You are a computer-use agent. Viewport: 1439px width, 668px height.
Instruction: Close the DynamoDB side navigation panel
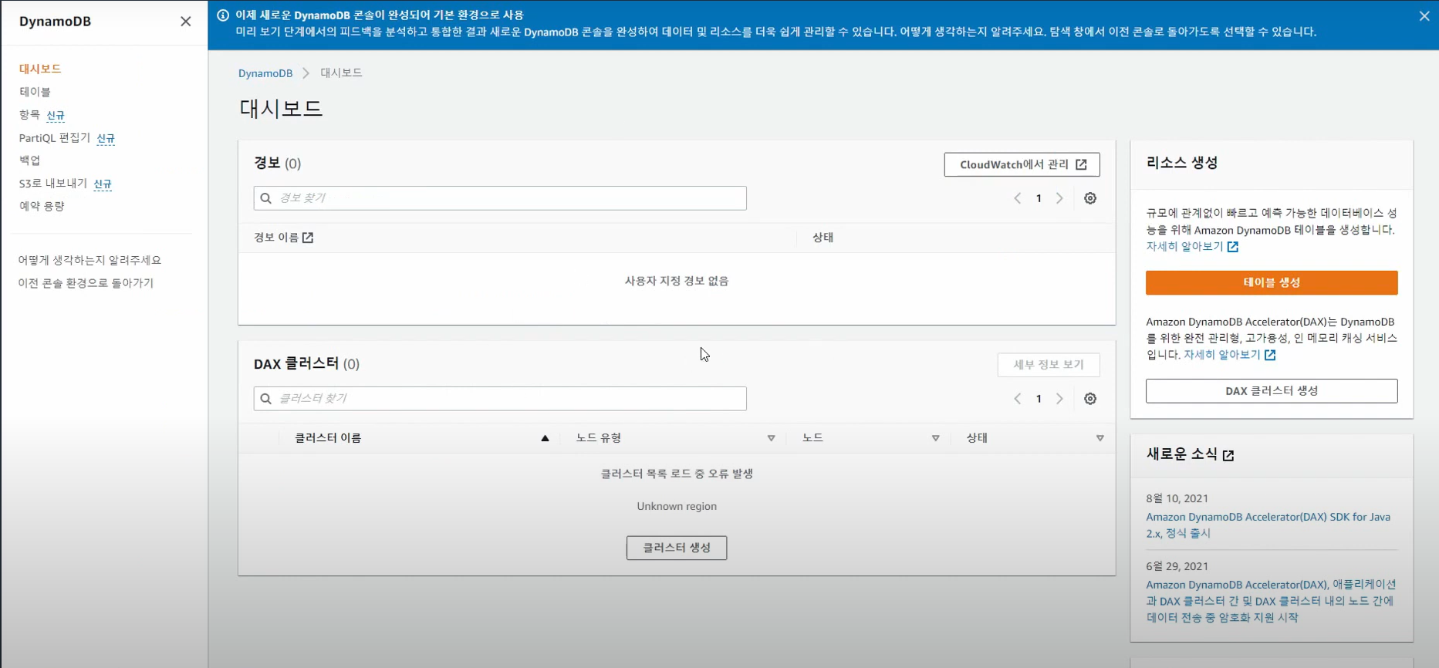(x=186, y=22)
